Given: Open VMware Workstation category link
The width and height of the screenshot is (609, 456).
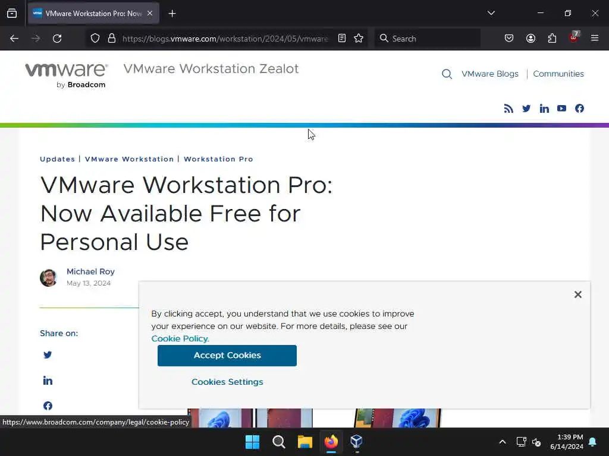Looking at the screenshot, I should coord(129,159).
